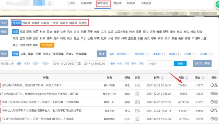Sort the table by the 阅读 column arrows
Image resolution: width=219 pixels, height=124 pixels.
[187, 78]
